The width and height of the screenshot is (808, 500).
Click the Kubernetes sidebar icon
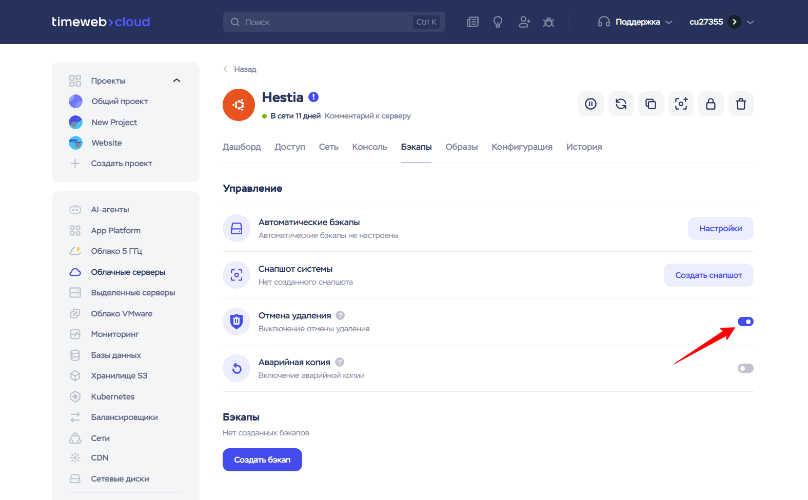point(75,396)
